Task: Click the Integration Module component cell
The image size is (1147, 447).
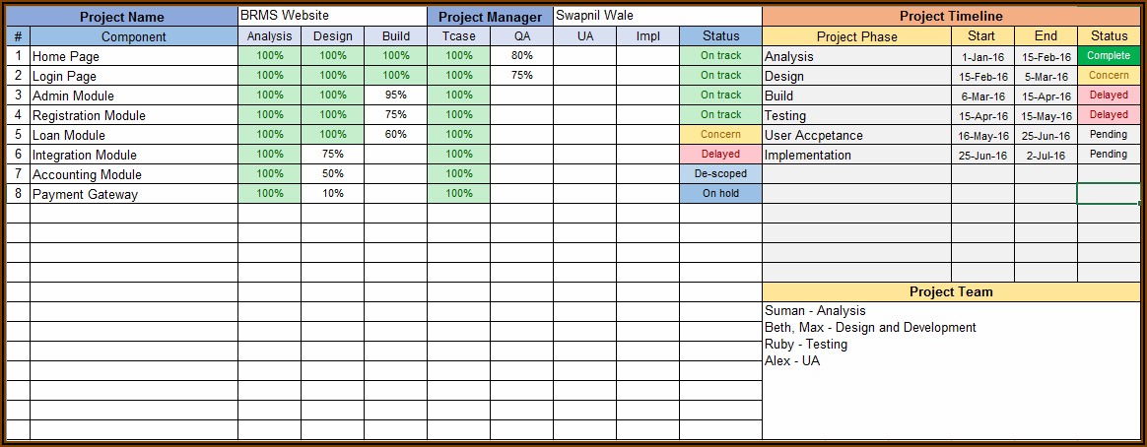Action: (134, 155)
